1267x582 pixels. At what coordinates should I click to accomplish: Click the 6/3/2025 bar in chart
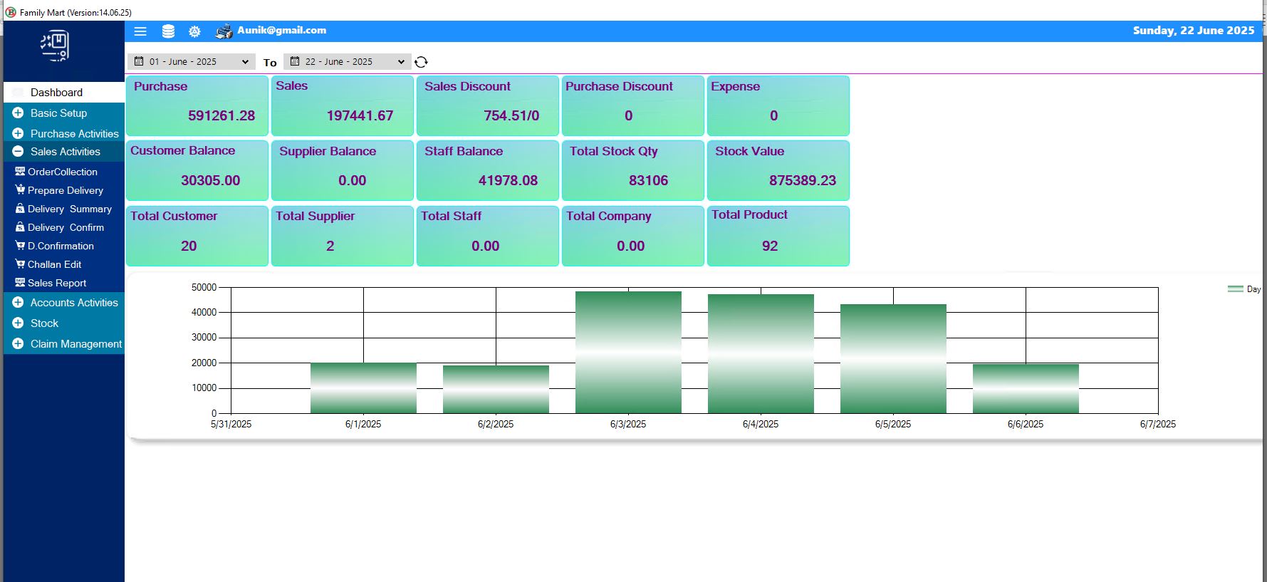(628, 352)
